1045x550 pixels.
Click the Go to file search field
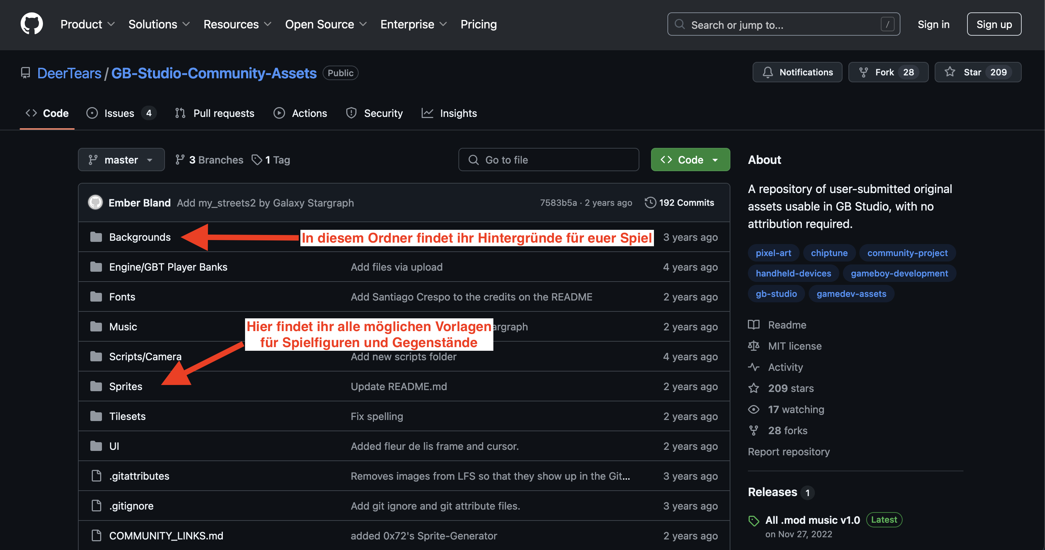[x=548, y=160]
